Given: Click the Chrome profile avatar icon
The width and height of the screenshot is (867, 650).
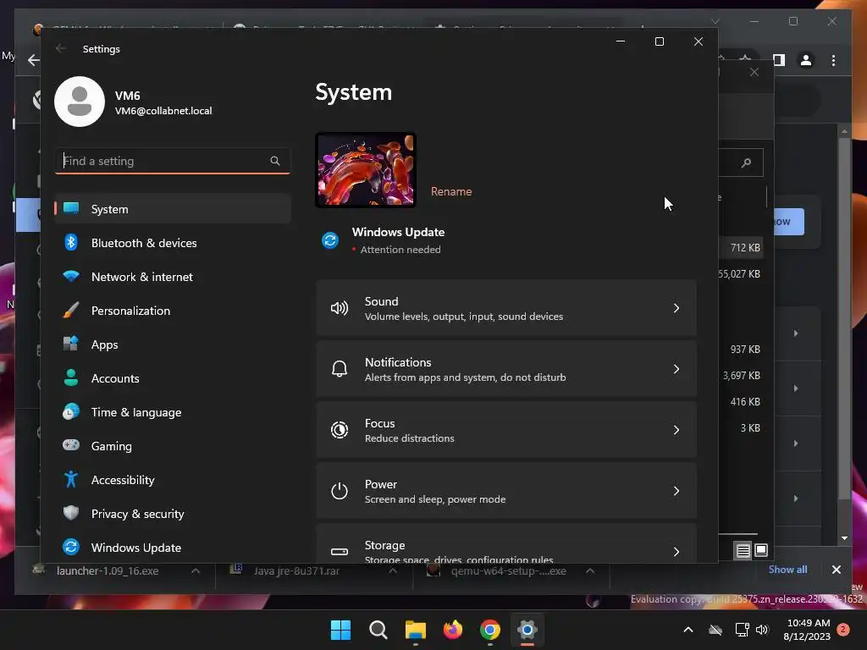Looking at the screenshot, I should pyautogui.click(x=806, y=60).
